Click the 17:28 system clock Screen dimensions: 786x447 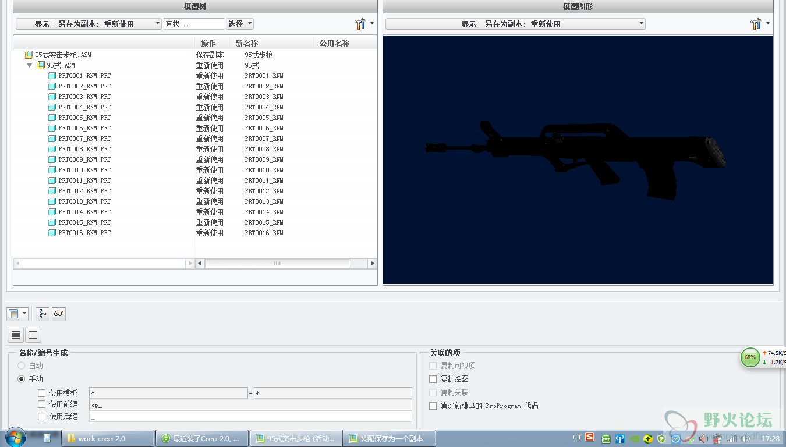[771, 438]
